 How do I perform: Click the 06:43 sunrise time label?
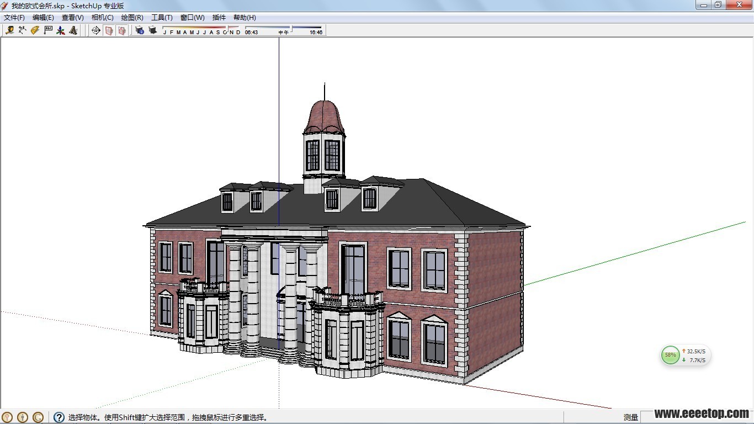point(252,33)
